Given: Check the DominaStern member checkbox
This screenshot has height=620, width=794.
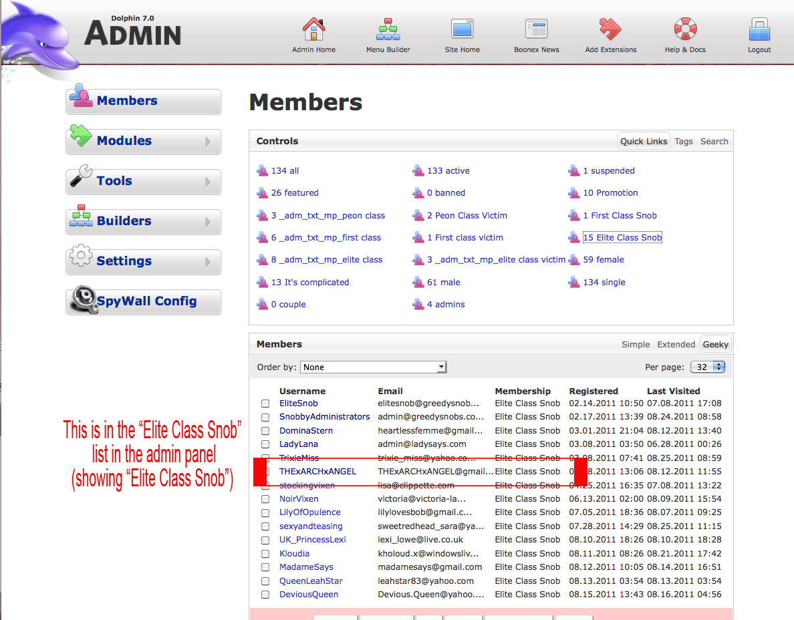Looking at the screenshot, I should [265, 431].
